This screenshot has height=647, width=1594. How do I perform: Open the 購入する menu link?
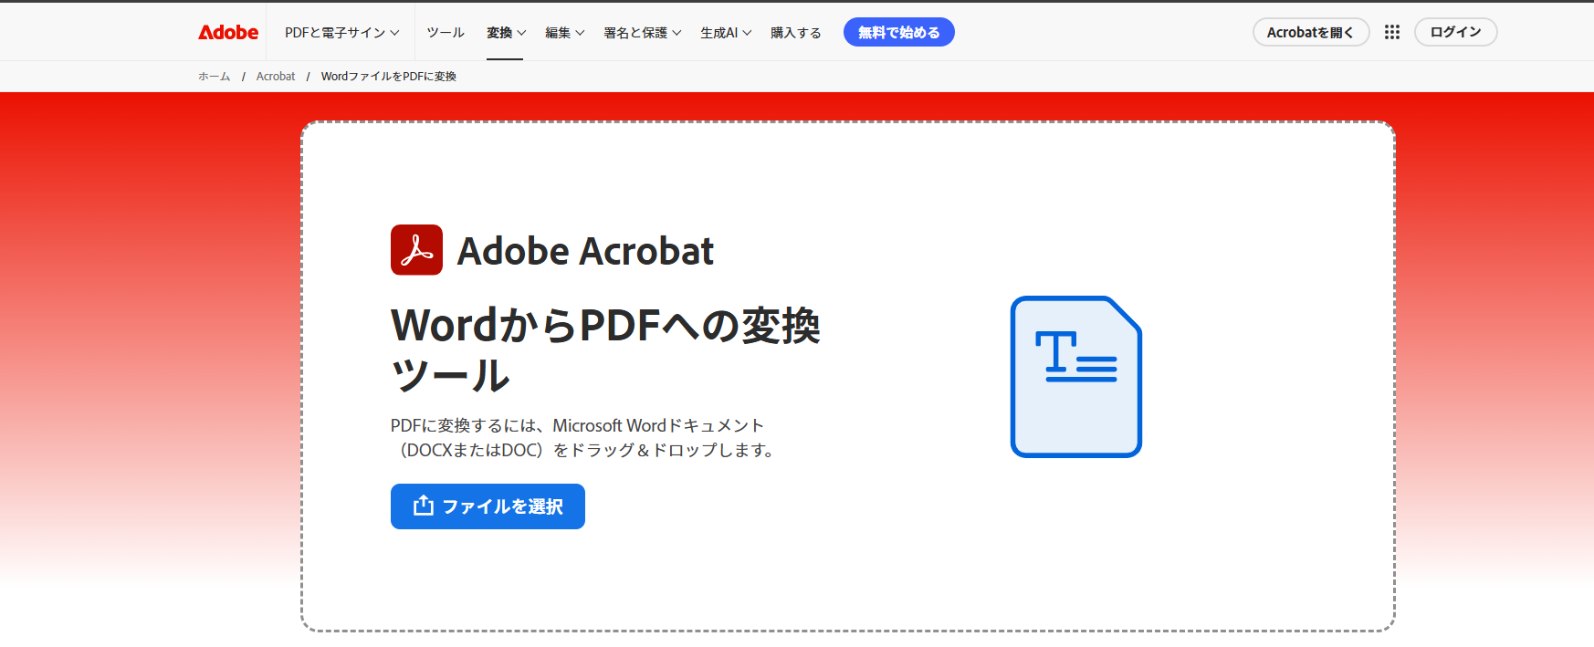(795, 33)
